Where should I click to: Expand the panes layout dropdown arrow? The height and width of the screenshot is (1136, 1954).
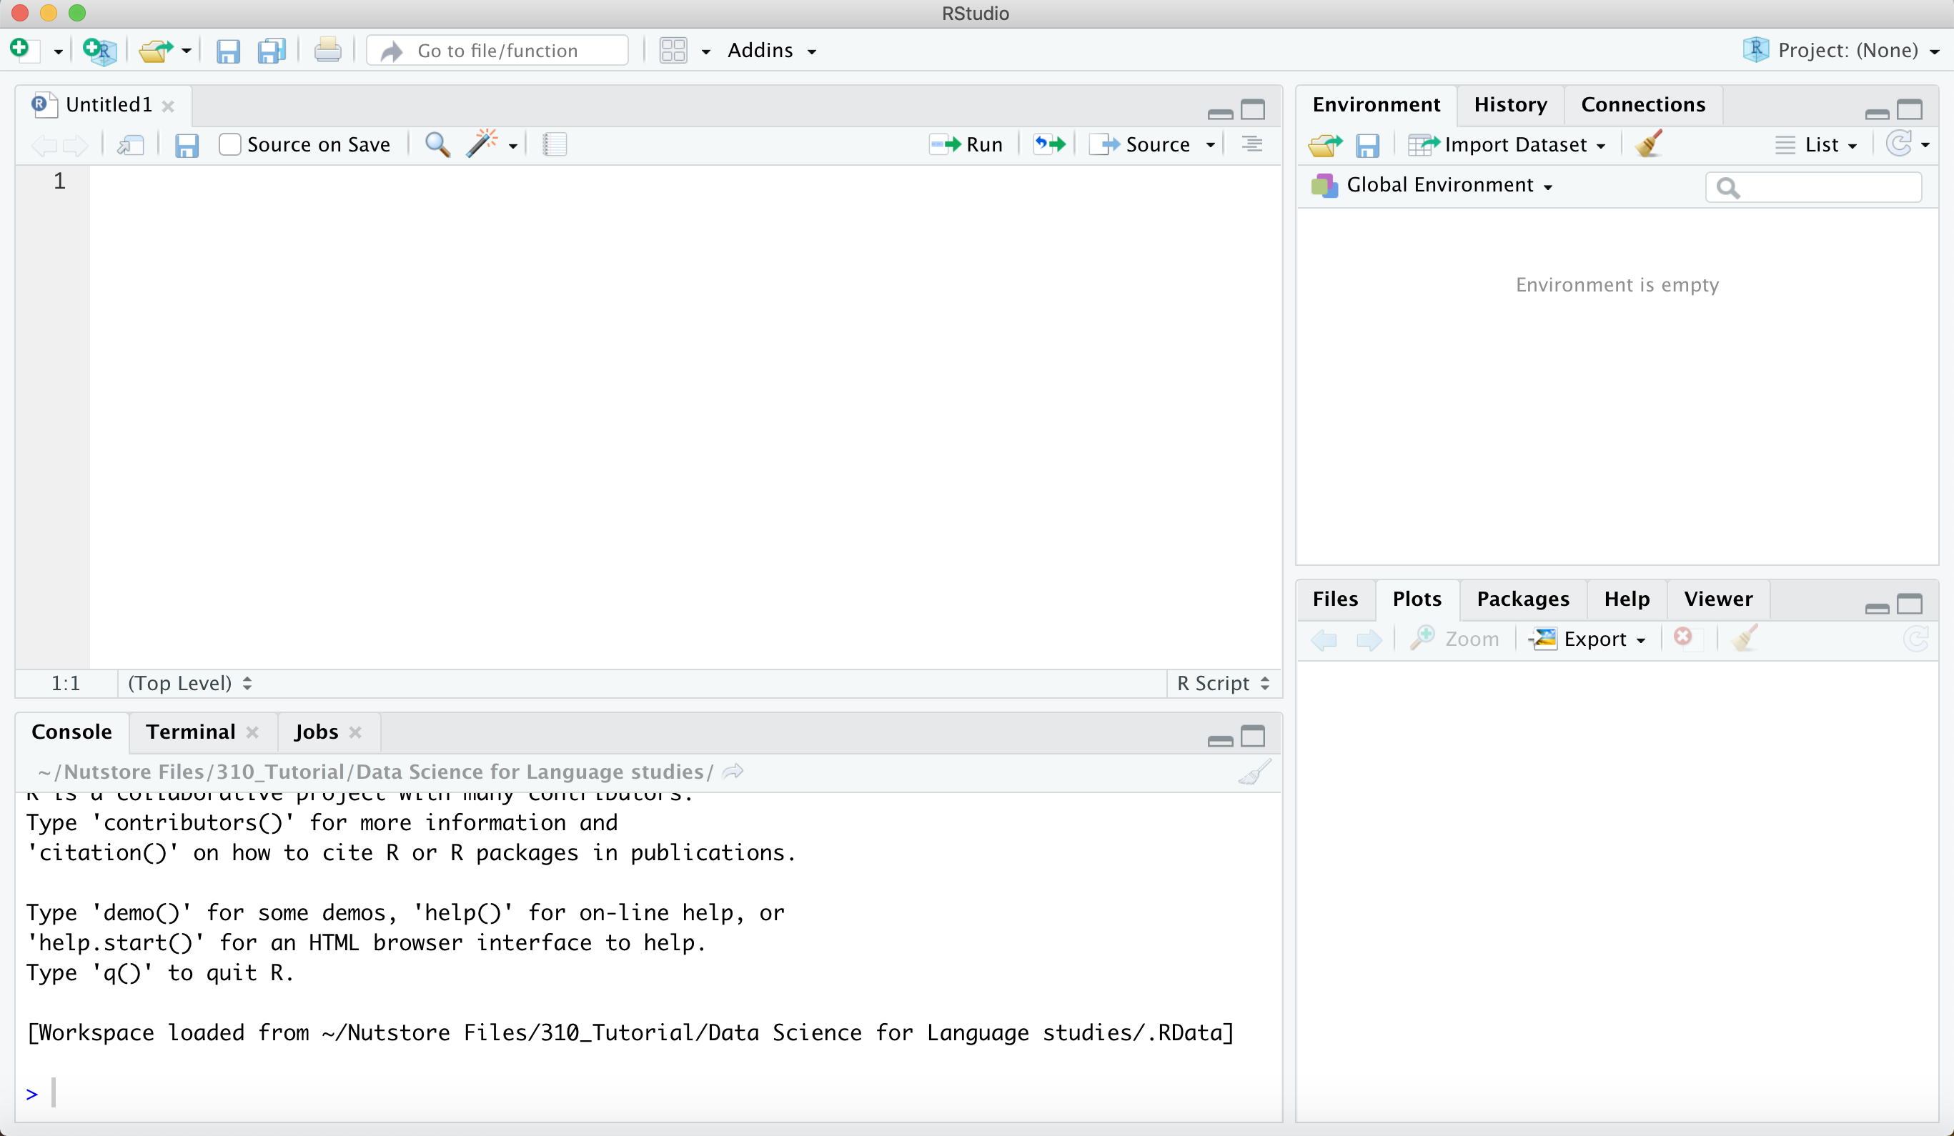(705, 52)
